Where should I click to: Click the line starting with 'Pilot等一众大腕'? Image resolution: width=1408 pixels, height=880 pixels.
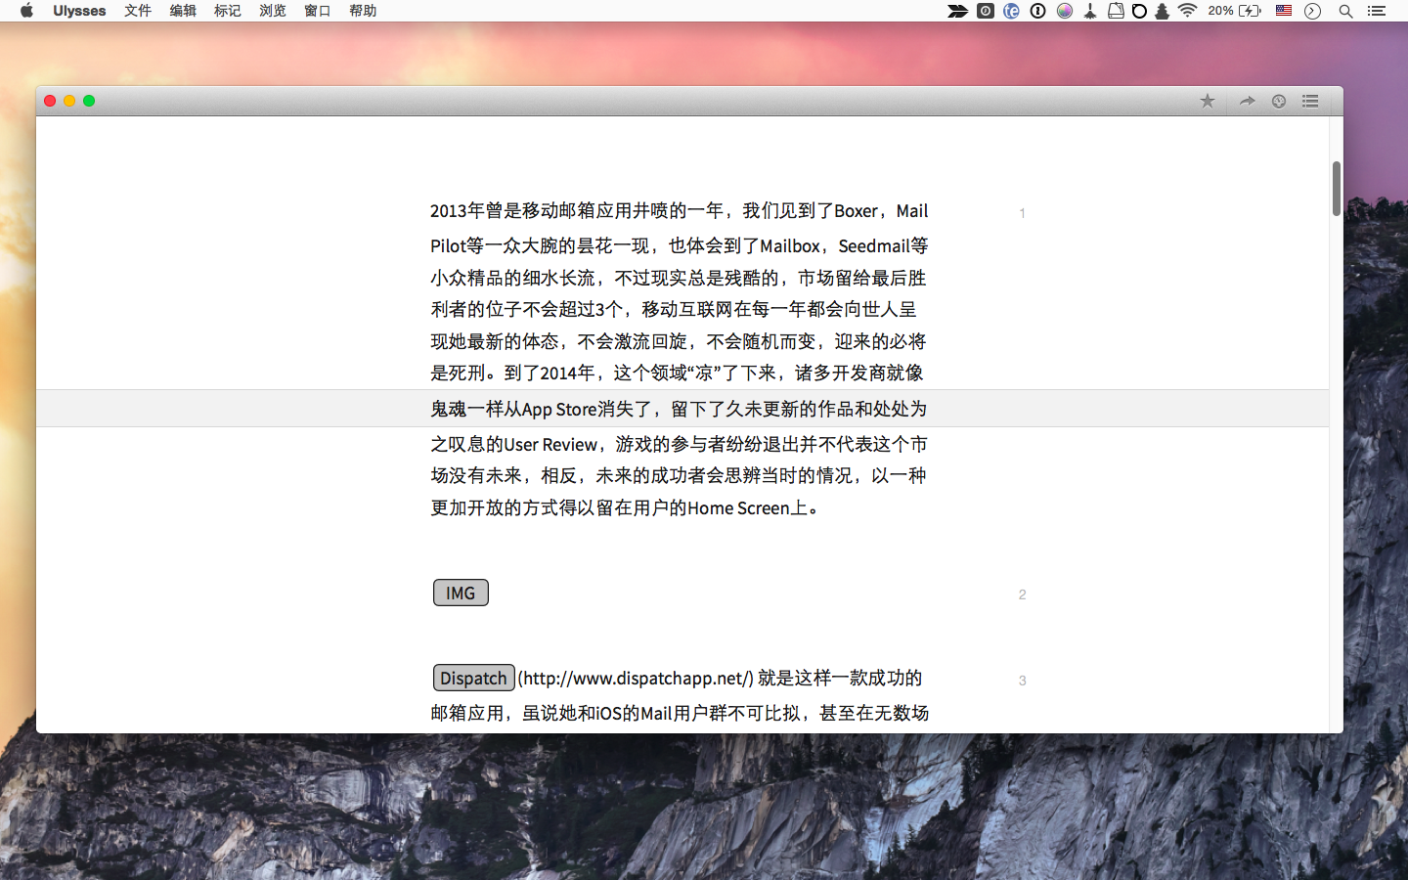pyautogui.click(x=679, y=245)
